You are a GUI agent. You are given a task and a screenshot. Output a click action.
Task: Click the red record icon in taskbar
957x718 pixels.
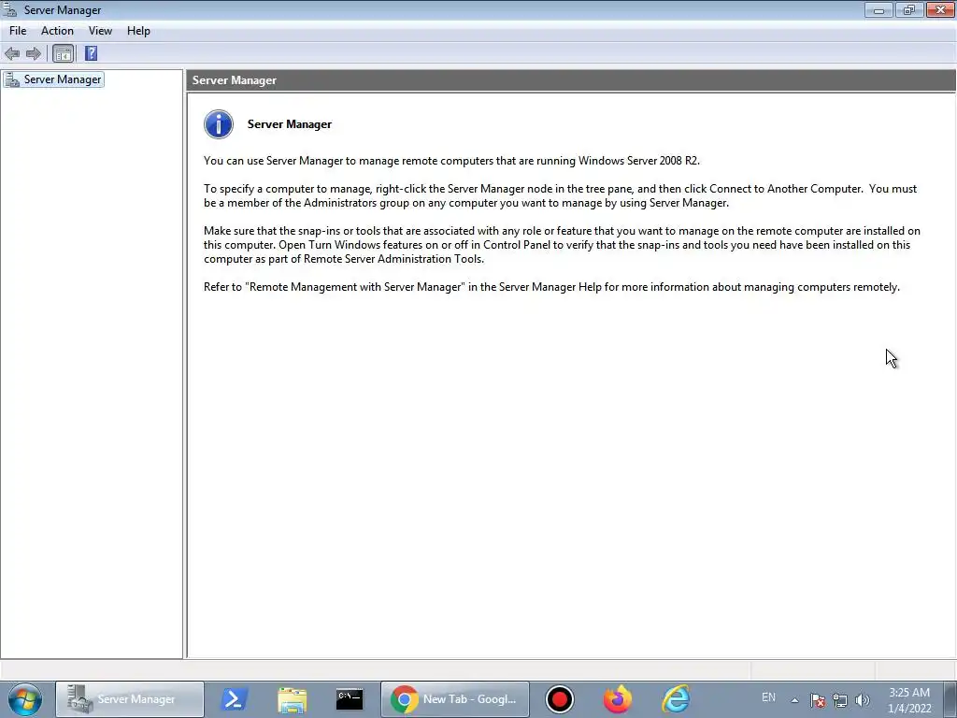tap(560, 699)
